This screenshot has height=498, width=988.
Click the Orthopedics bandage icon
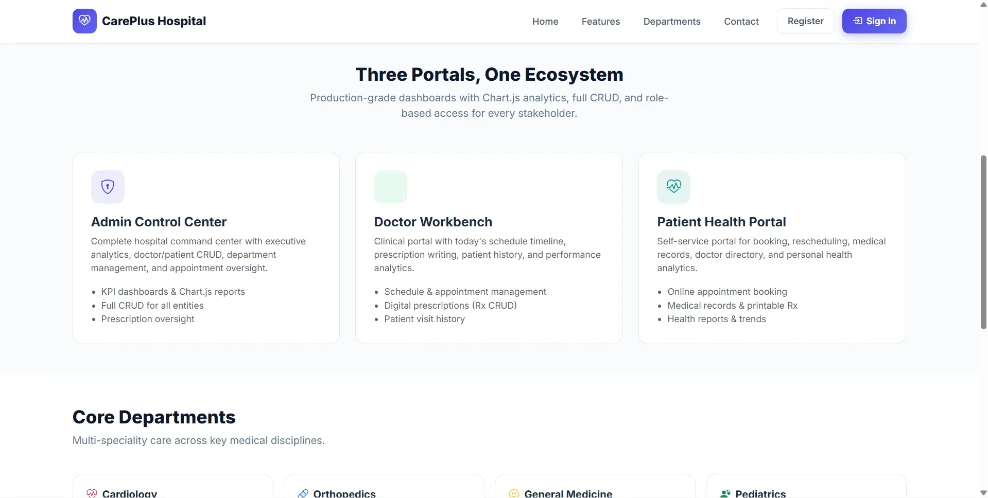coord(303,493)
